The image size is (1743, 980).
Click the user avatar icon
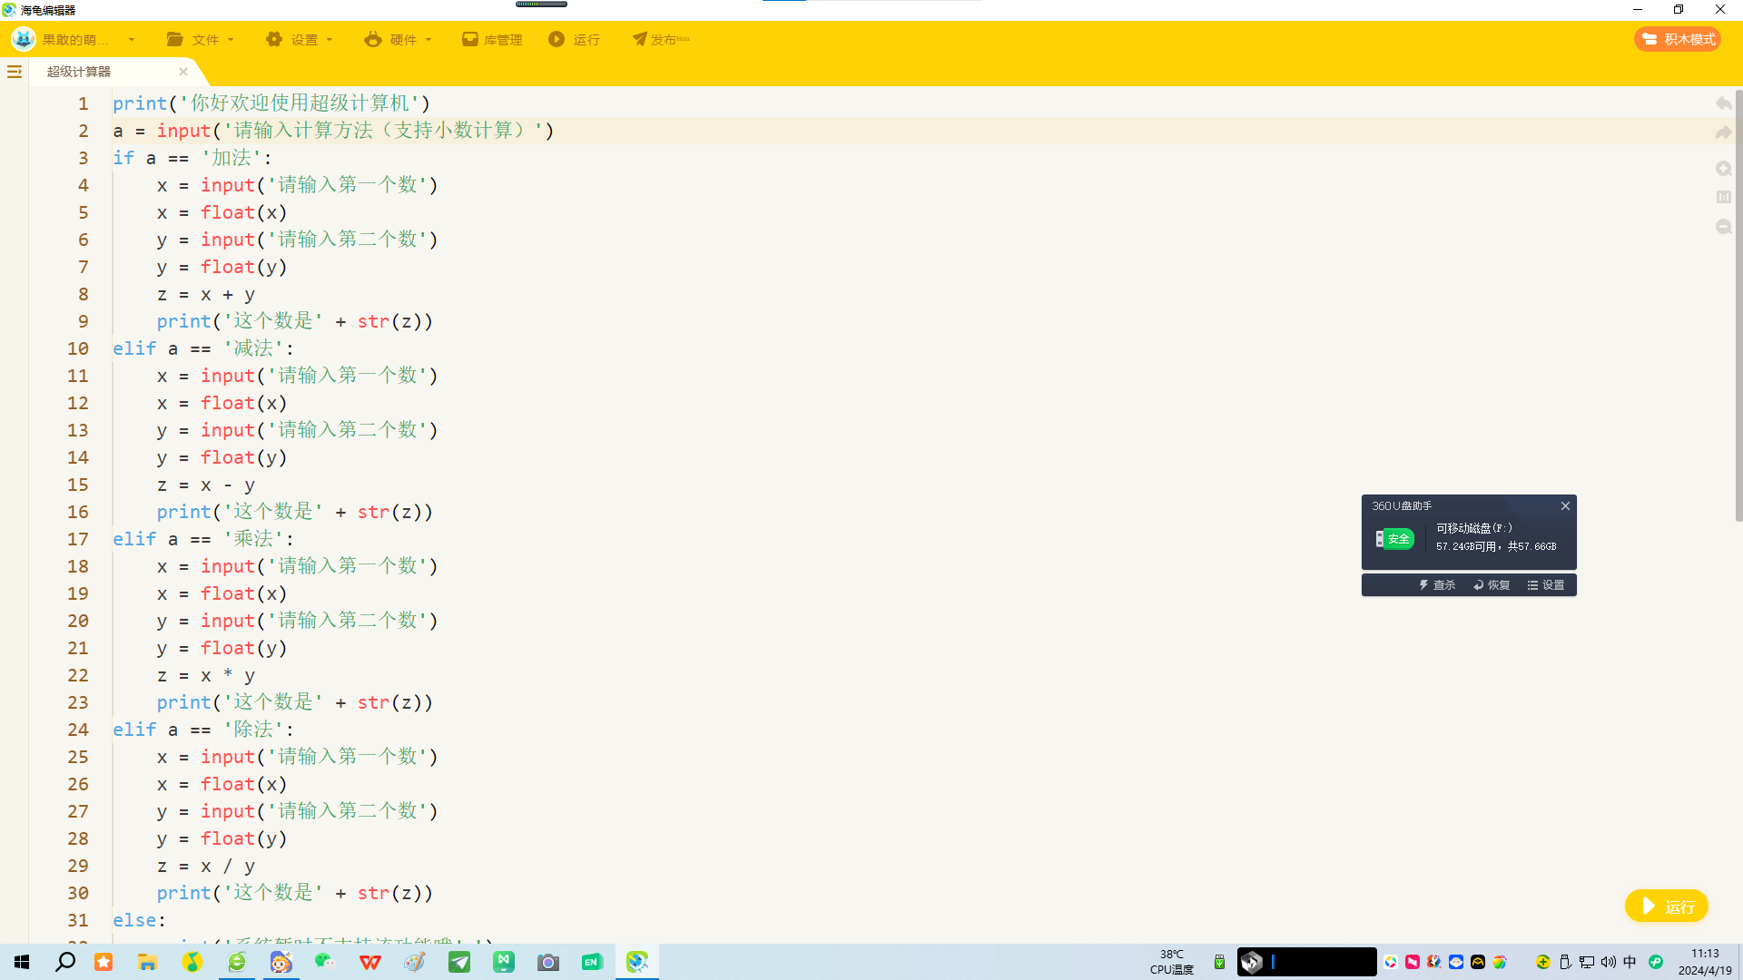(x=24, y=39)
